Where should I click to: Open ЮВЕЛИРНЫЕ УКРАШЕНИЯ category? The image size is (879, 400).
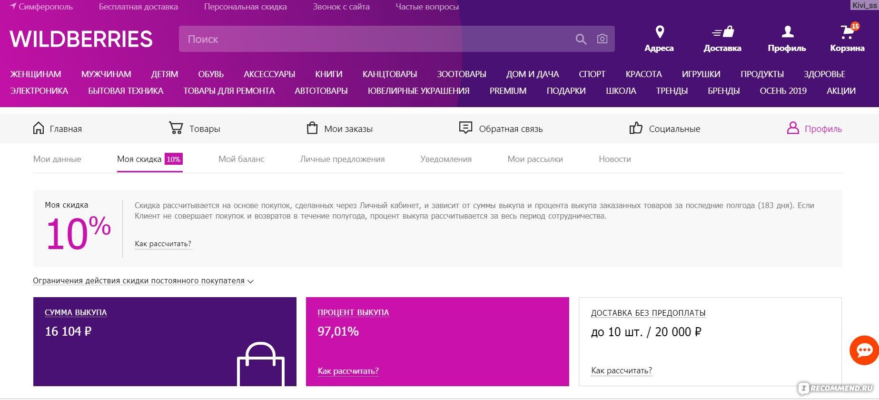(418, 91)
